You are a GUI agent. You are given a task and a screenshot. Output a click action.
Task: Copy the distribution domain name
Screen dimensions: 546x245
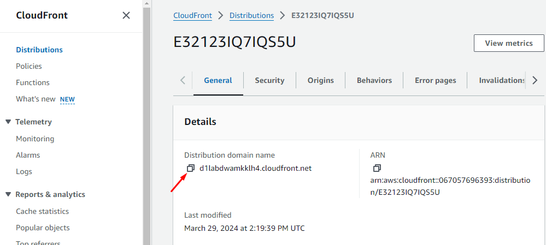[x=190, y=168]
